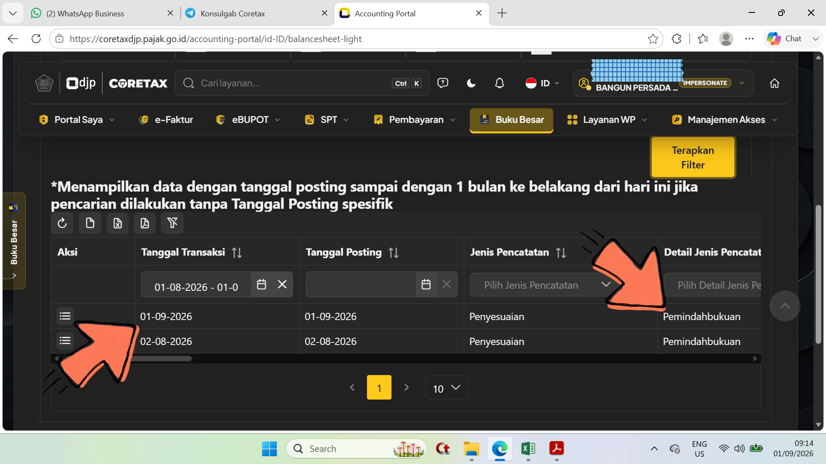The width and height of the screenshot is (826, 464).
Task: Expand ID language selector
Action: (542, 83)
